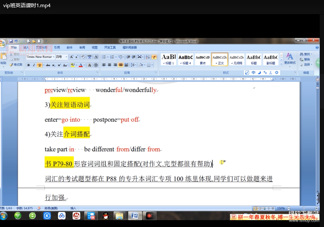
Task: Open the Times New Roman font name dropdown
Action: point(54,57)
